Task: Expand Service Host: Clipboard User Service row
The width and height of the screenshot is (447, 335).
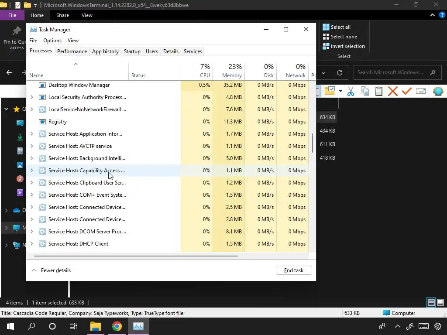Action: click(x=31, y=183)
